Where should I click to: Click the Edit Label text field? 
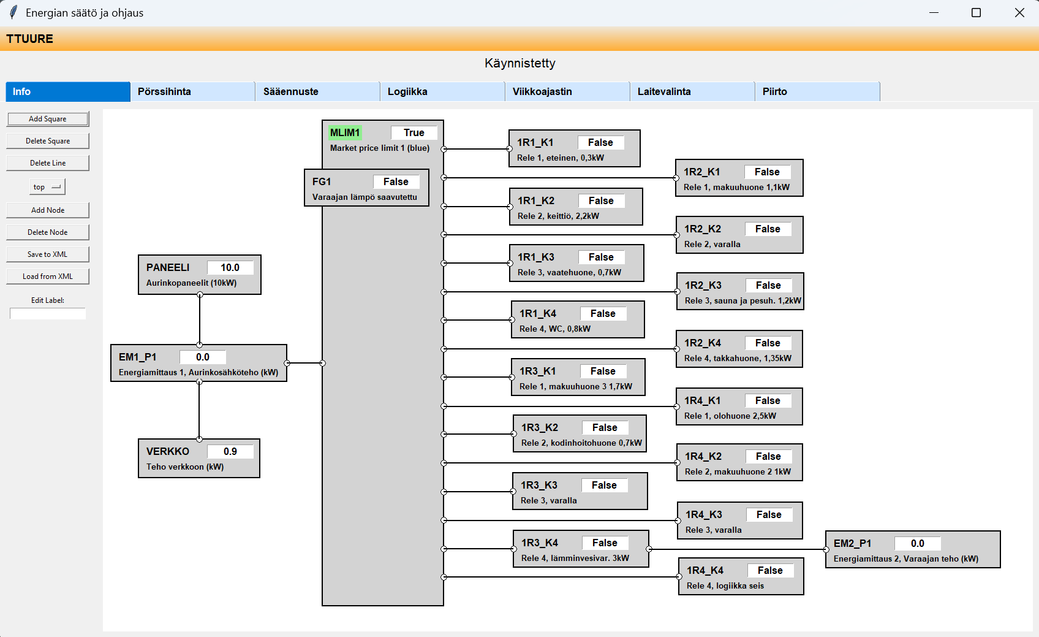point(48,314)
